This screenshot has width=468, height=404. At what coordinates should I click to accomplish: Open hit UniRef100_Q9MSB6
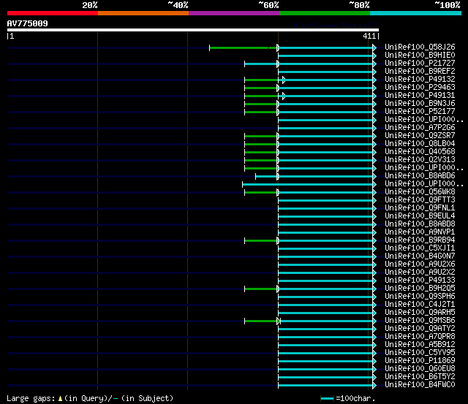pos(420,321)
